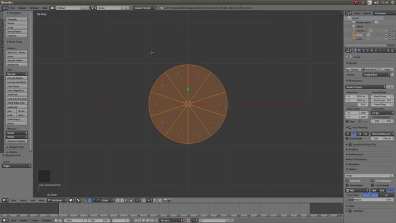
Task: Select the World item in the outliner
Action: (x=359, y=27)
